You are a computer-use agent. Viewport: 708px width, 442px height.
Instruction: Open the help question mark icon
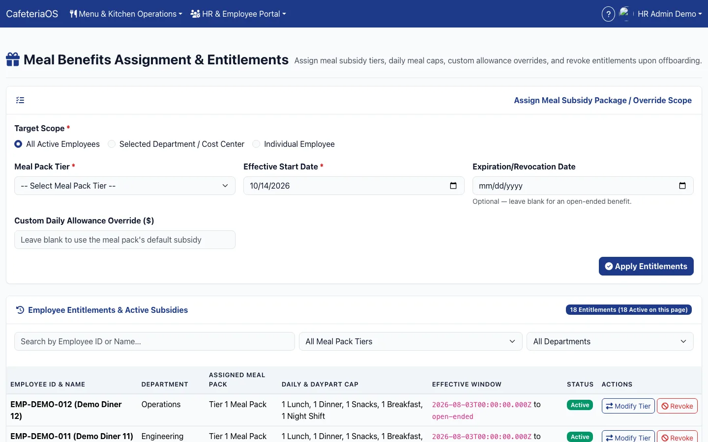coord(608,14)
